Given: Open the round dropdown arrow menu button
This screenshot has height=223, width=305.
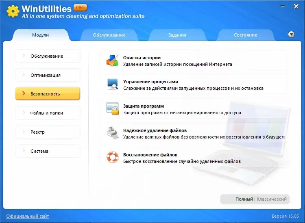Looking at the screenshot, I should pyautogui.click(x=291, y=35).
